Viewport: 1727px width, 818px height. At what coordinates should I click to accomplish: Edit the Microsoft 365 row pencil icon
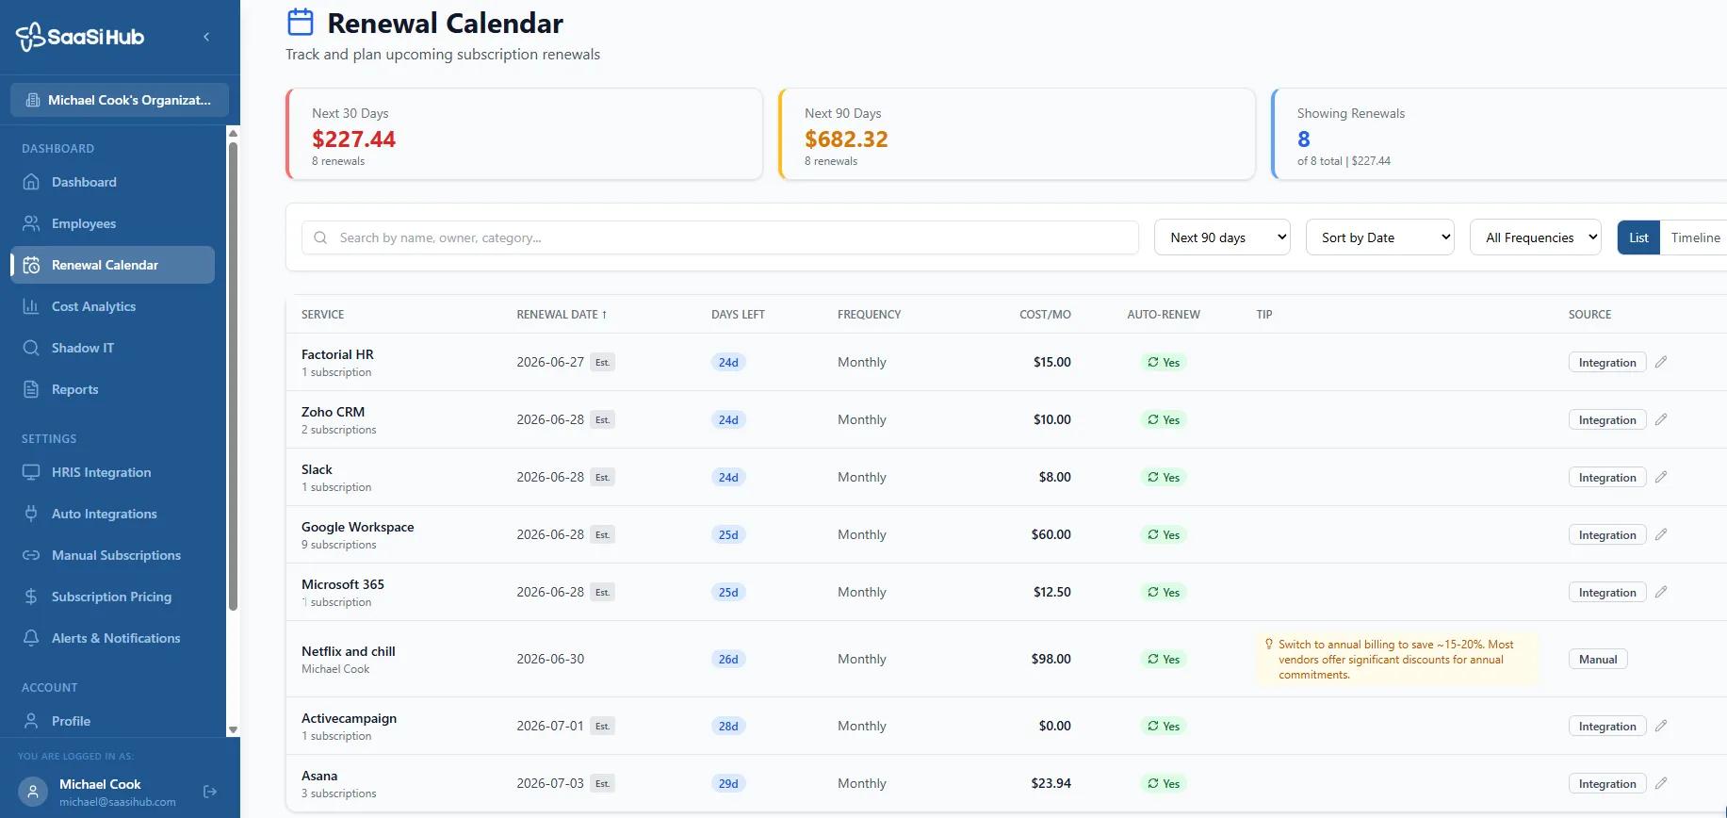1661,592
